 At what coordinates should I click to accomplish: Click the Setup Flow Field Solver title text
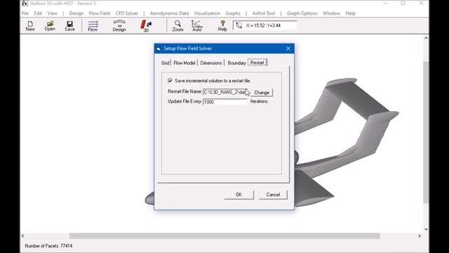tap(187, 48)
